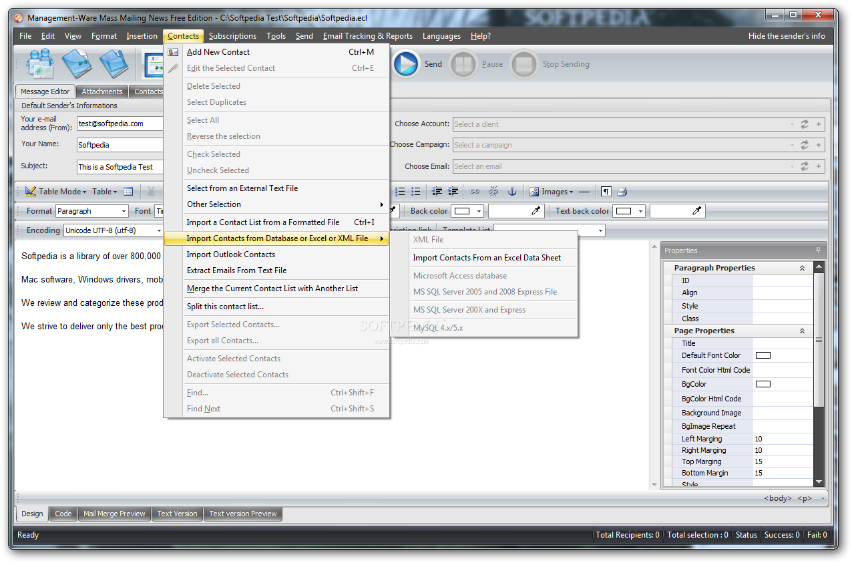Click the insert hyperlink chain icon
This screenshot has height=563, width=852.
click(475, 192)
